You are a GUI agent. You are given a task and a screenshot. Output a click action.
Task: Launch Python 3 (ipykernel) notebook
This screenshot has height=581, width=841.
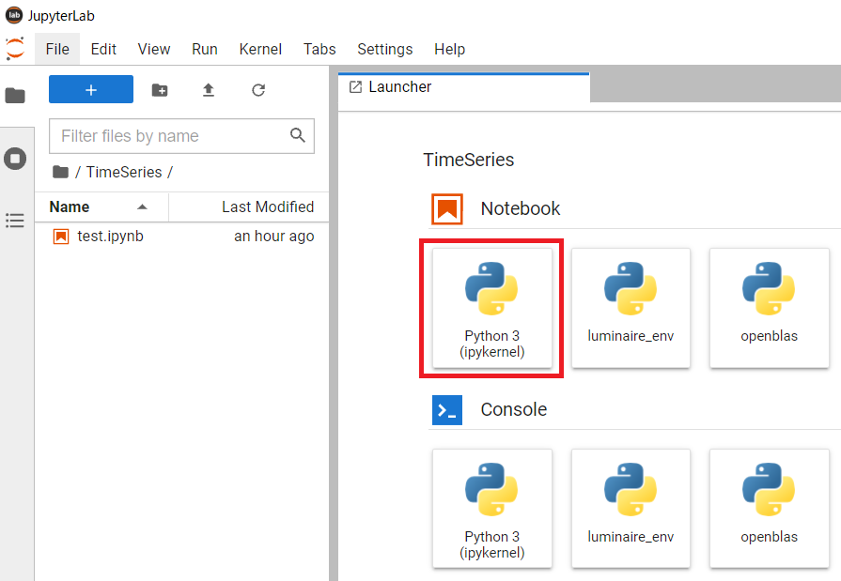[x=491, y=308]
